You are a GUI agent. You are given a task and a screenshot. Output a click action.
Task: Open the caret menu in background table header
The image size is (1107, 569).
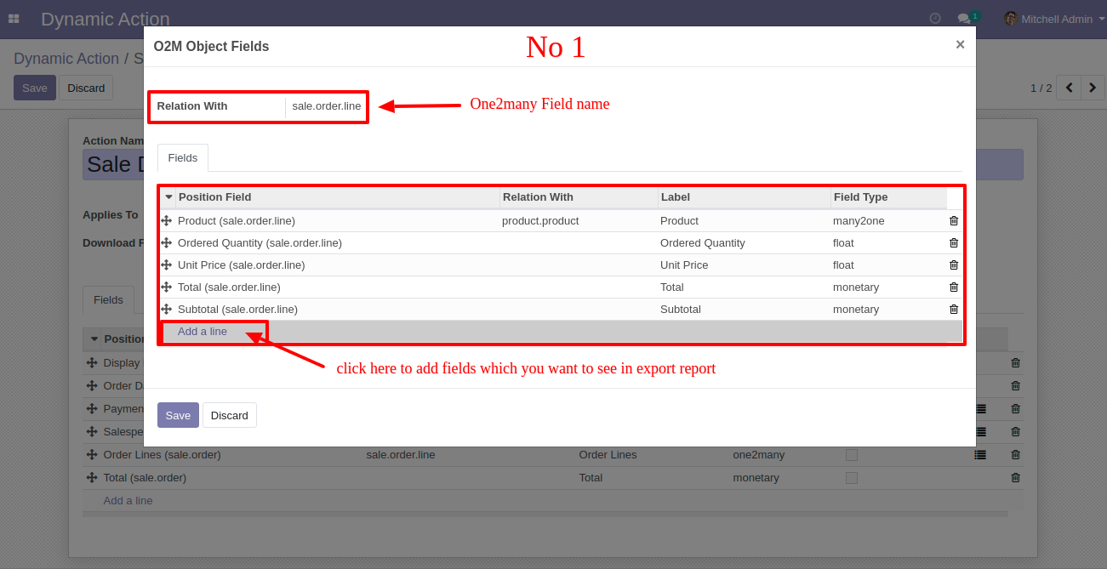tap(94, 339)
